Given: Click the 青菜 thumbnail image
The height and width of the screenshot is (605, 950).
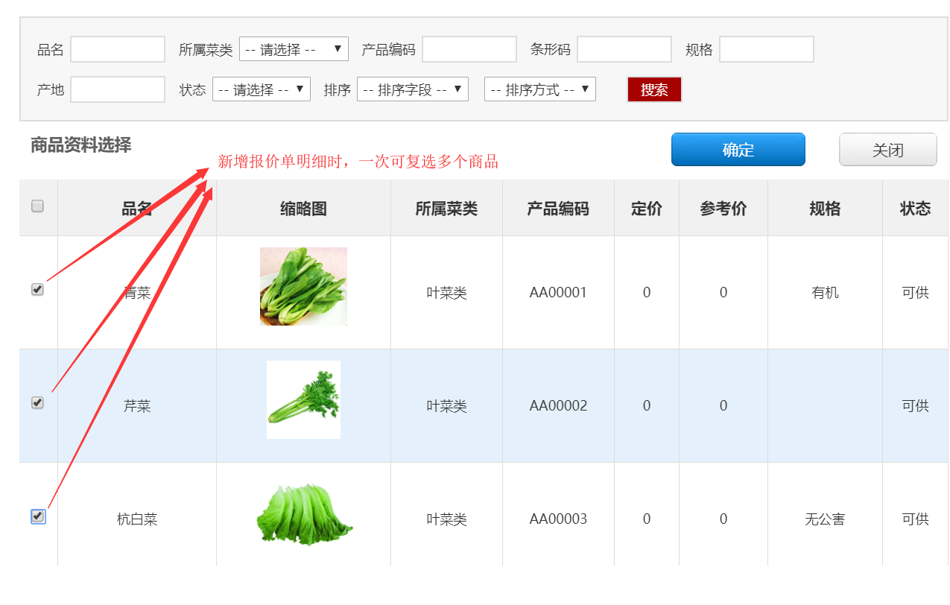Looking at the screenshot, I should (303, 287).
